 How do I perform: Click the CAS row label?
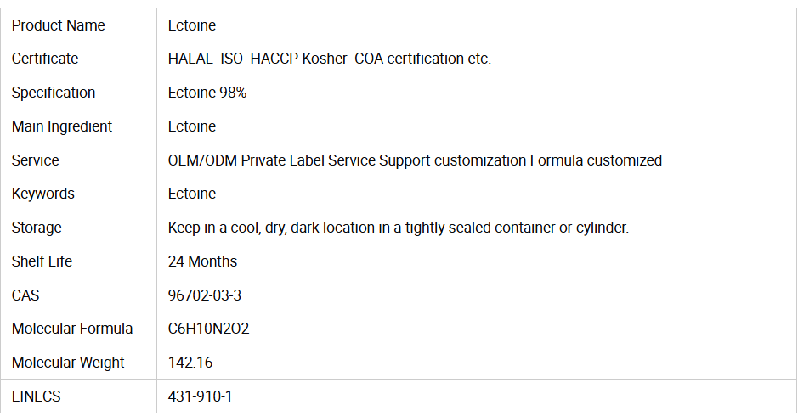25,295
